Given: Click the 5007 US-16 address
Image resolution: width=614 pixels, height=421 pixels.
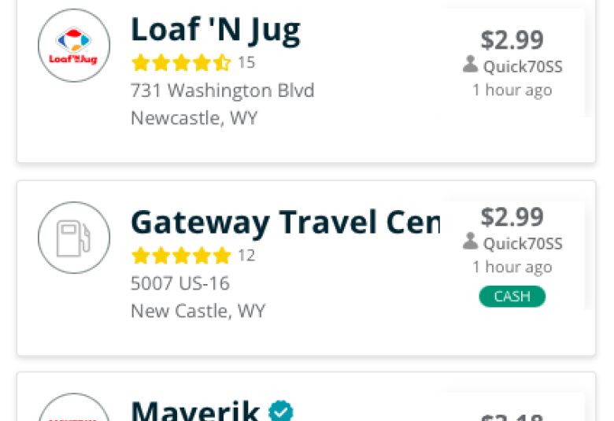Looking at the screenshot, I should coord(180,283).
